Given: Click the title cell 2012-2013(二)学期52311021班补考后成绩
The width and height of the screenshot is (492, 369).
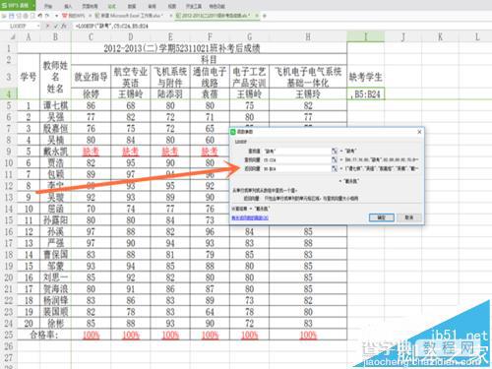Looking at the screenshot, I should coord(182,48).
